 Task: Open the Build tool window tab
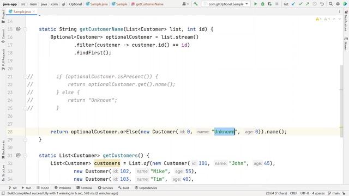click(124, 188)
